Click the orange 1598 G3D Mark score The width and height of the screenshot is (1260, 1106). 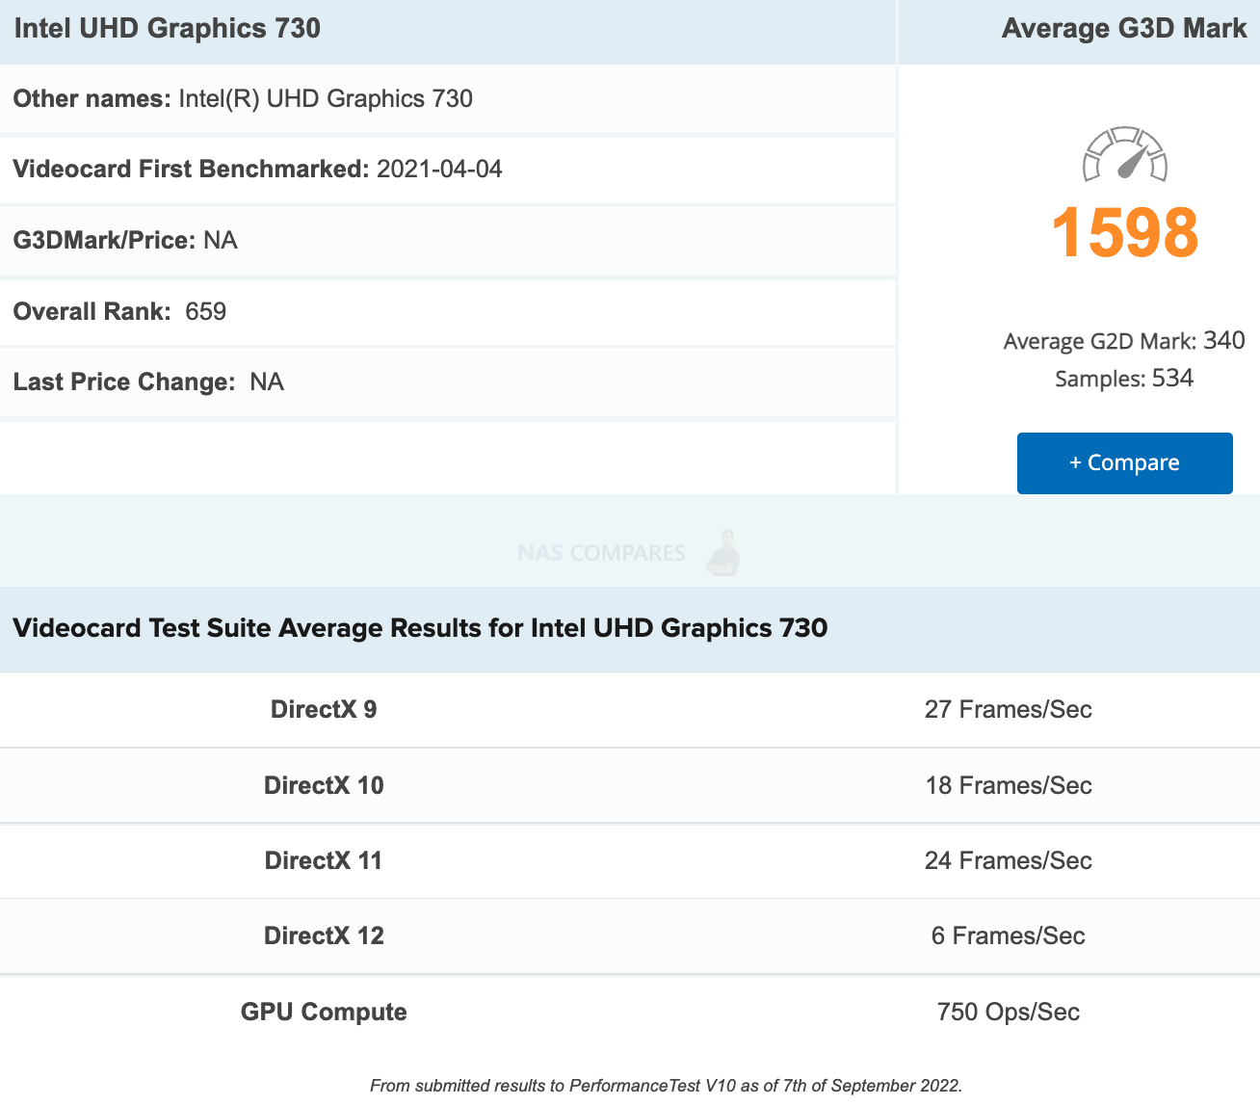(1124, 233)
